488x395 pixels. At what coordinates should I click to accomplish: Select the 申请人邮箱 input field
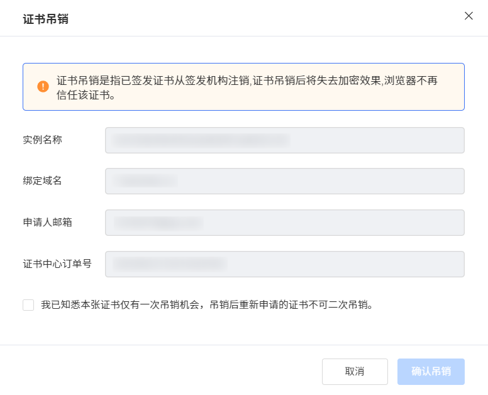(285, 223)
